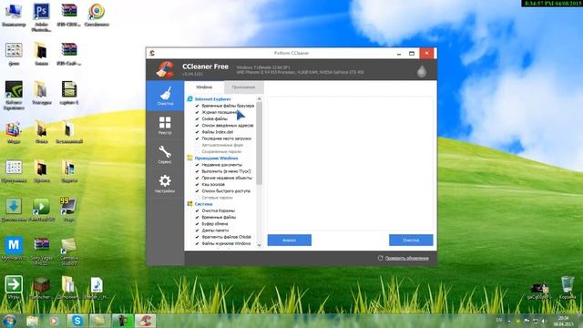The image size is (583, 328).
Task: Open the Очистка cleaner section in the sidebar
Action: (165, 96)
